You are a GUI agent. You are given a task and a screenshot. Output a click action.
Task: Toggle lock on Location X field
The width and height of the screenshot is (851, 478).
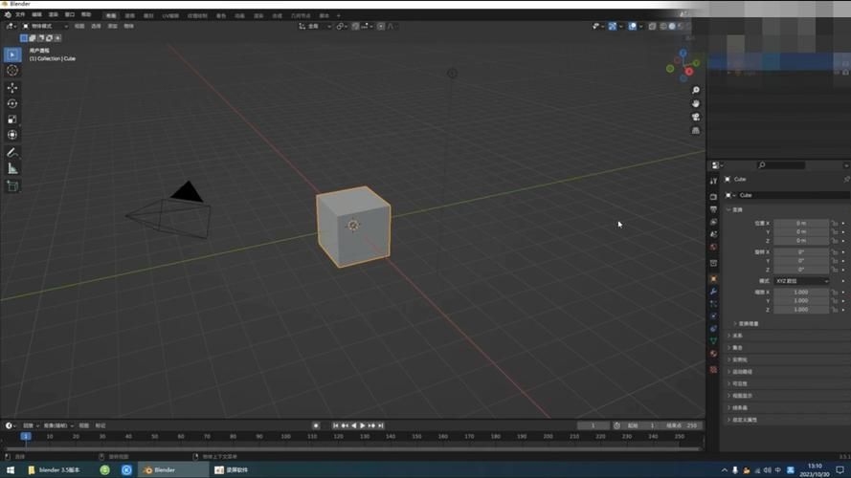(834, 222)
